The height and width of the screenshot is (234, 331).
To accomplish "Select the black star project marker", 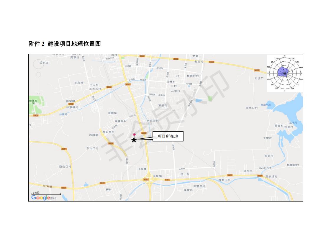I will tap(134, 140).
